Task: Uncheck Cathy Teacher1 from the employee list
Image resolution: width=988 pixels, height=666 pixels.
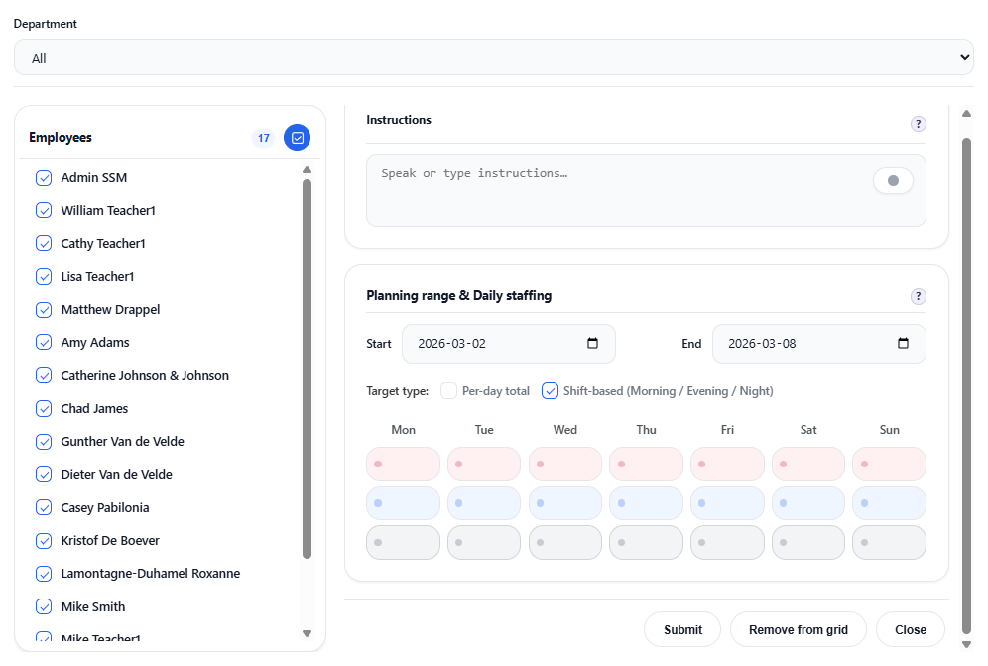Action: click(44, 242)
